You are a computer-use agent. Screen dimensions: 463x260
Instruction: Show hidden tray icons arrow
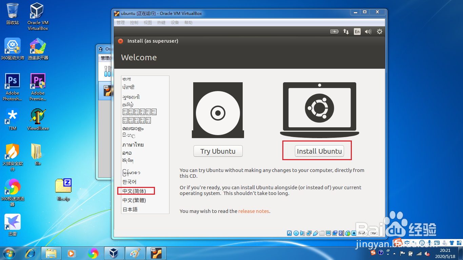394,254
